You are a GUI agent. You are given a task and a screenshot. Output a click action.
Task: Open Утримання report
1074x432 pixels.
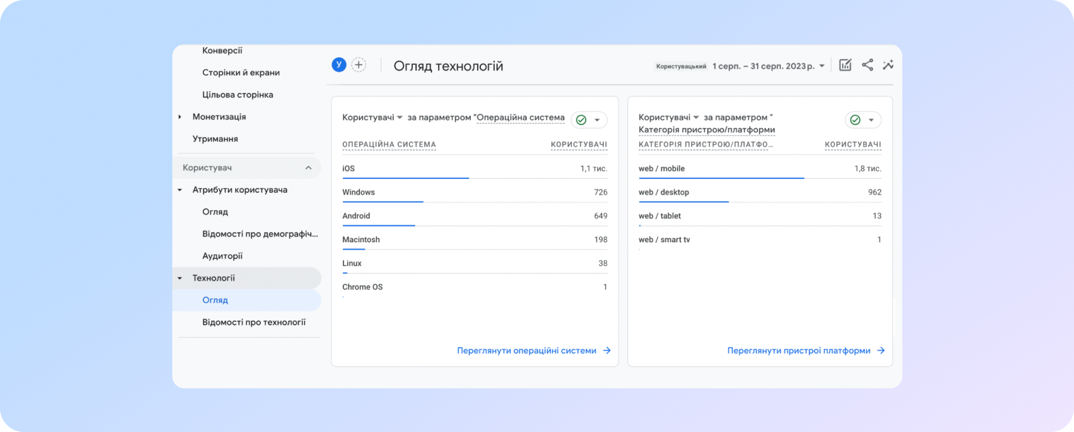(215, 139)
